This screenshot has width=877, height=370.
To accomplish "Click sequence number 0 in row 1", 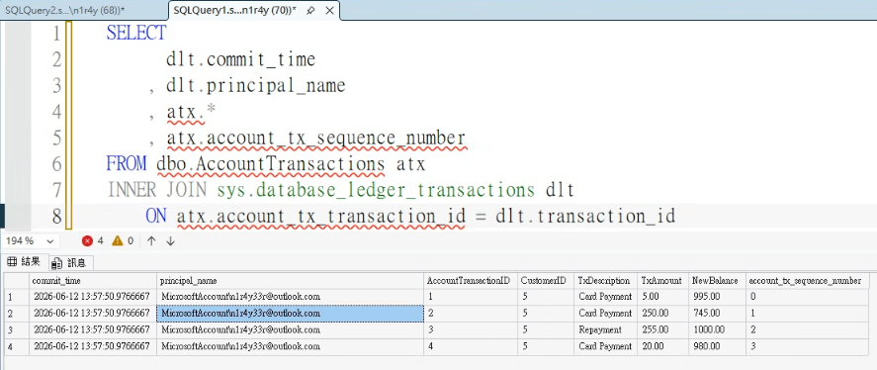I will 808,297.
